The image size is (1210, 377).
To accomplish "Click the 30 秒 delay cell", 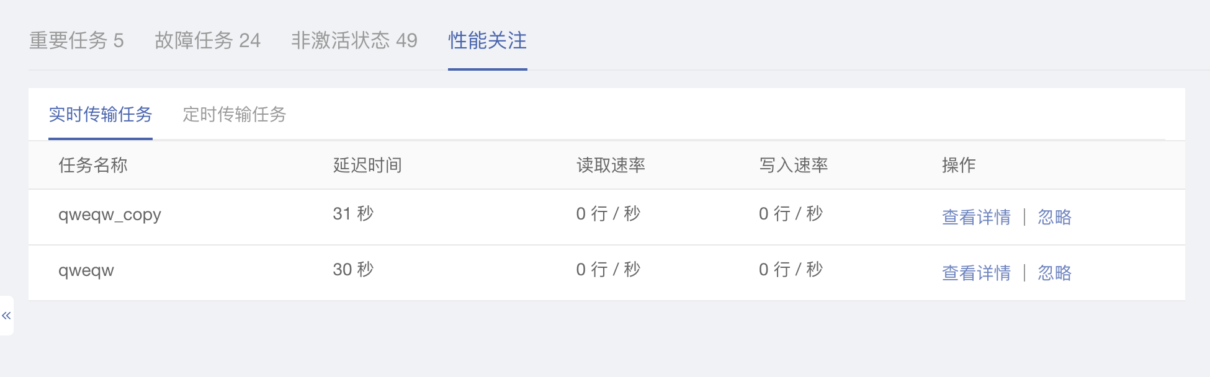I will pyautogui.click(x=353, y=270).
